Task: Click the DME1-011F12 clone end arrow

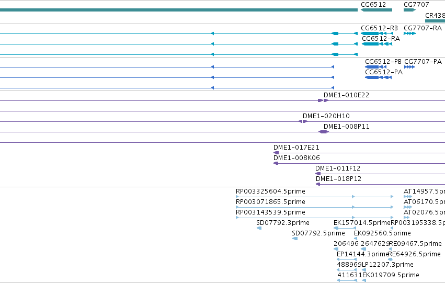Action: (318, 174)
